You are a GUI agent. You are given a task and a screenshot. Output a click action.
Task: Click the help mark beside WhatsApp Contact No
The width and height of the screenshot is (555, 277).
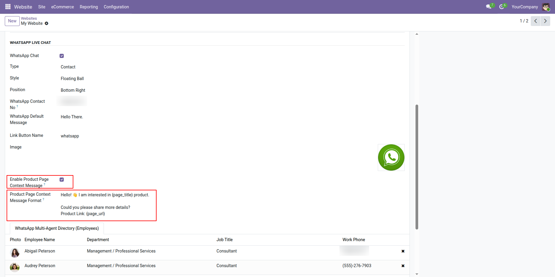pyautogui.click(x=17, y=106)
